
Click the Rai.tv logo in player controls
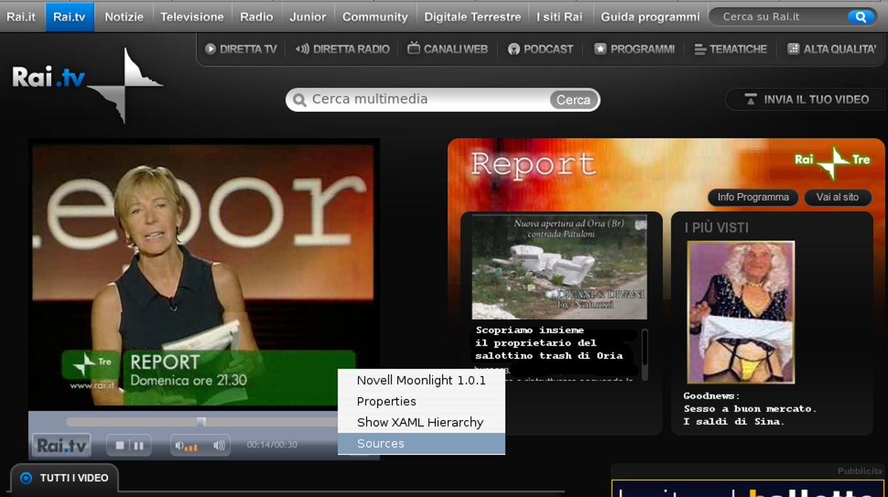pos(61,445)
